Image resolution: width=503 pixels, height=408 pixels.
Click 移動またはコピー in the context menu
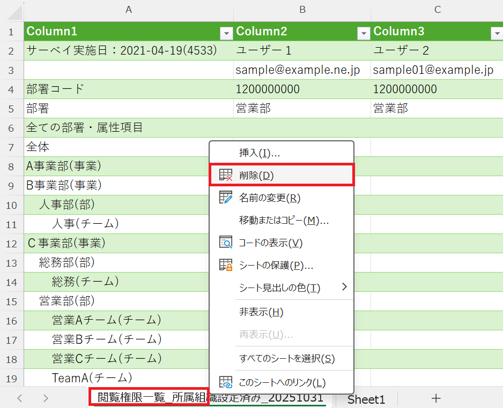pyautogui.click(x=284, y=220)
